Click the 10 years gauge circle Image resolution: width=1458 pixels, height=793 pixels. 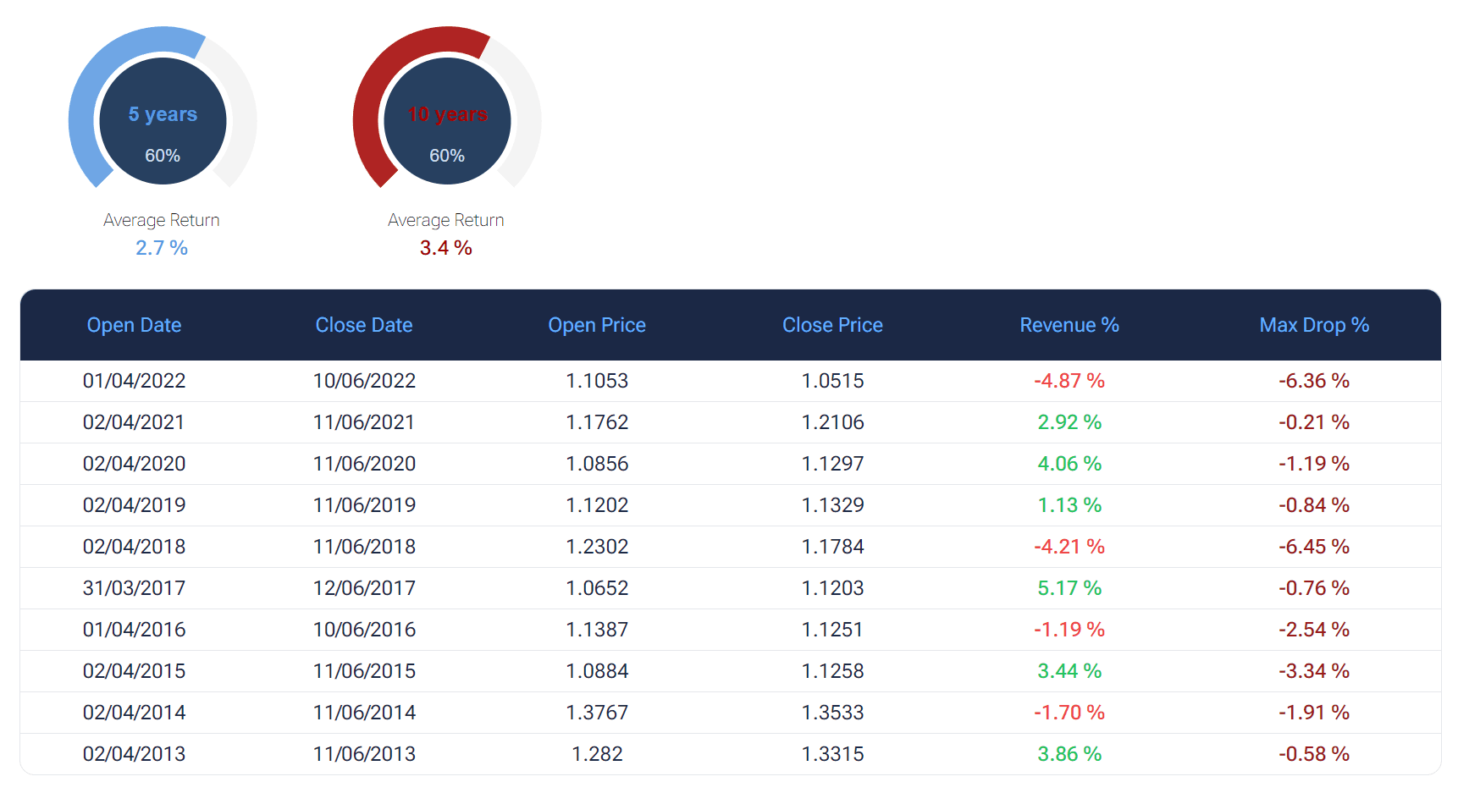tap(447, 121)
